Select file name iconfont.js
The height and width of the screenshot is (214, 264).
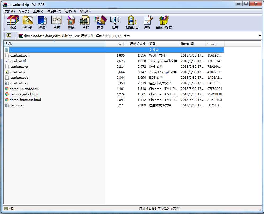tap(17, 72)
